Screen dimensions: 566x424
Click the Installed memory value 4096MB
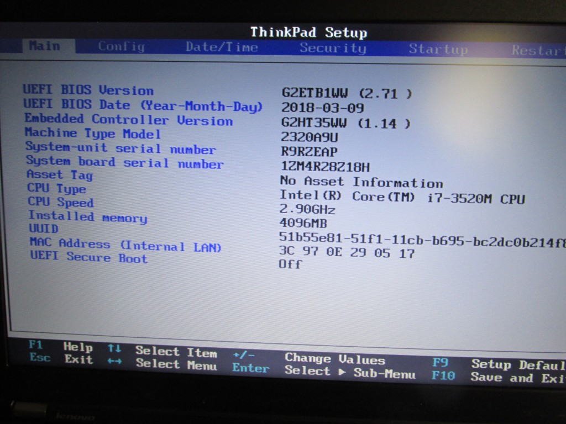[x=303, y=224]
